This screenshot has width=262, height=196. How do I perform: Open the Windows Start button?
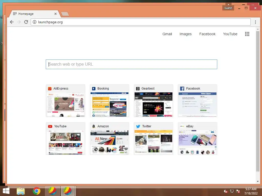6,191
